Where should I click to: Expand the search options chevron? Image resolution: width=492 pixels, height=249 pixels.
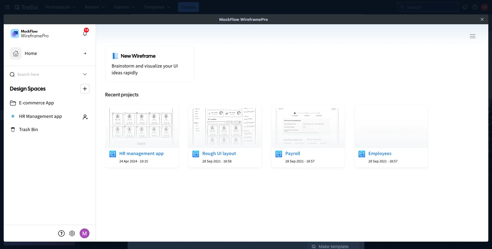pos(85,74)
